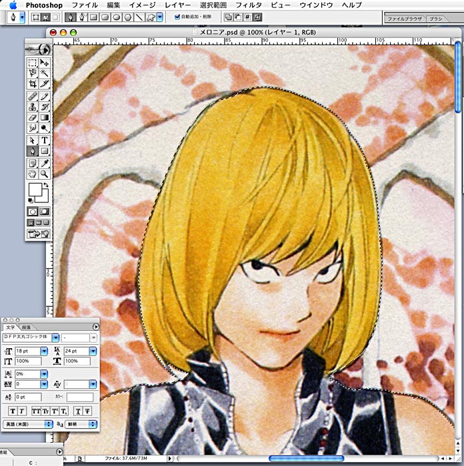The height and width of the screenshot is (466, 464).
Task: Select the Smudge tool
Action: (x=33, y=128)
